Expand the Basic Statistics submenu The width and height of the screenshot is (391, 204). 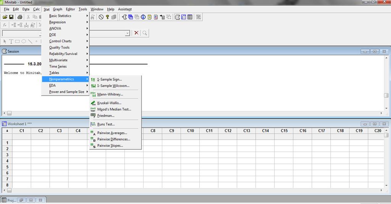click(65, 16)
